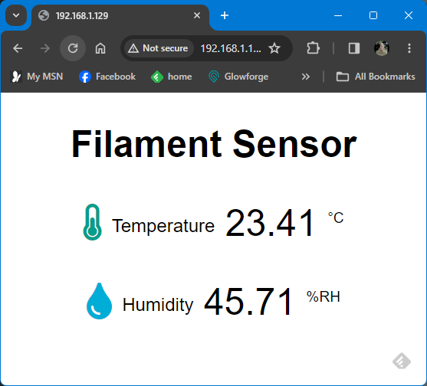427x386 pixels.
Task: Click the 45.71 humidity value
Action: coord(248,302)
